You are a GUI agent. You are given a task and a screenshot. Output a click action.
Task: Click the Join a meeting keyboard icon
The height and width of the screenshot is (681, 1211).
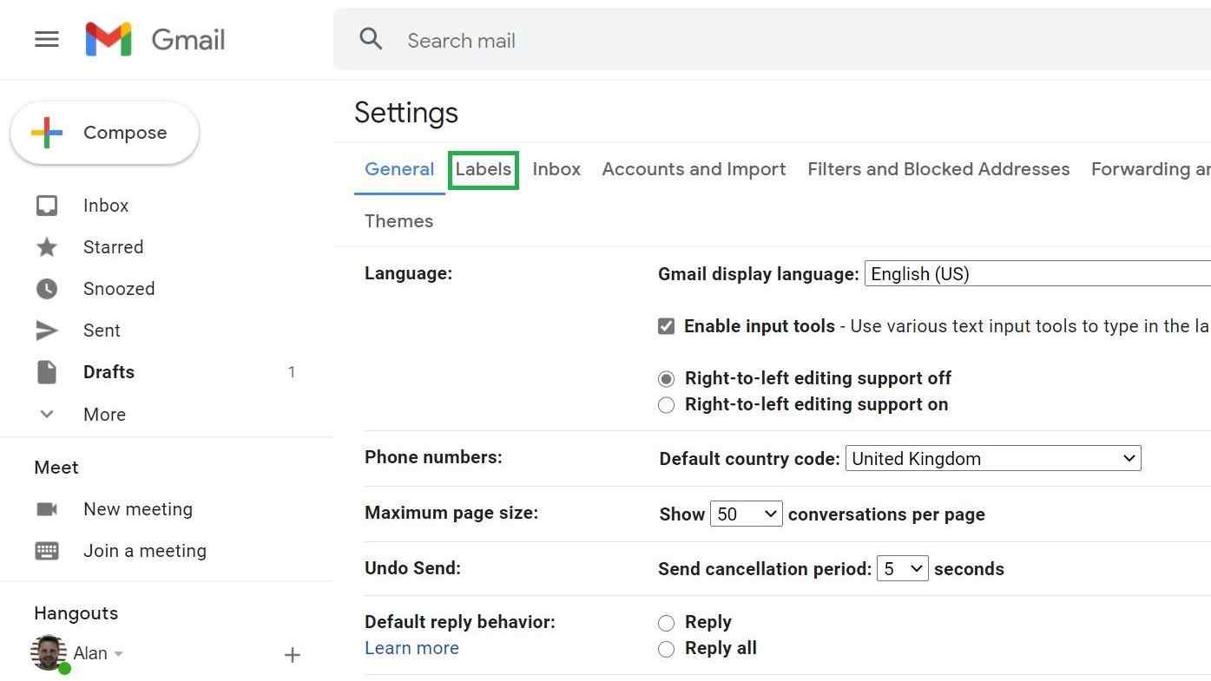(x=47, y=551)
